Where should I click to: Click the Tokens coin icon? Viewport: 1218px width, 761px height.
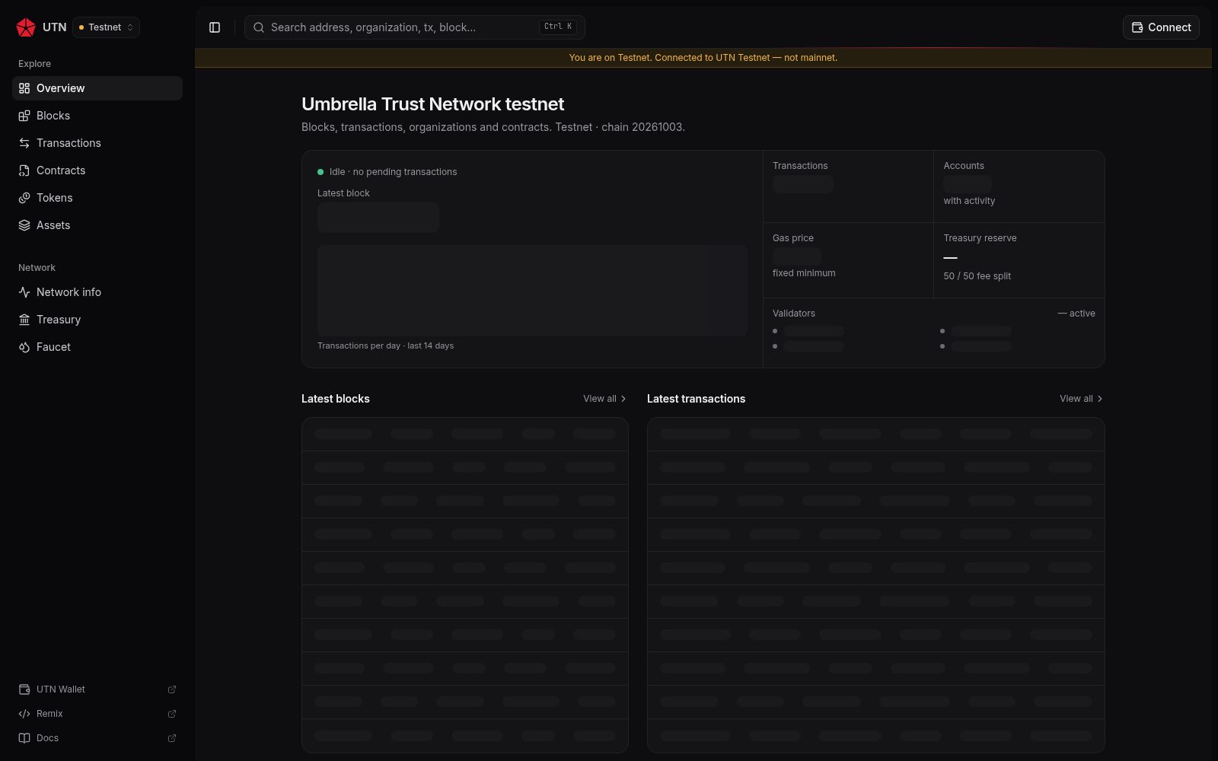24,198
